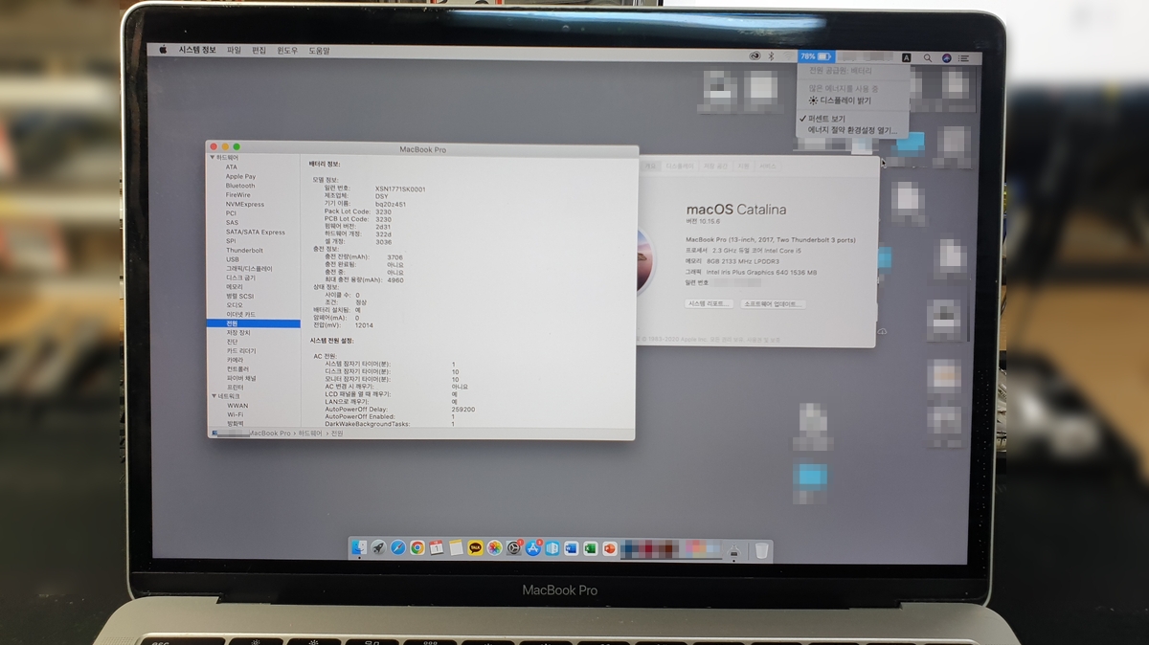
Task: Select Bluetooth in hardware sidebar
Action: click(240, 186)
